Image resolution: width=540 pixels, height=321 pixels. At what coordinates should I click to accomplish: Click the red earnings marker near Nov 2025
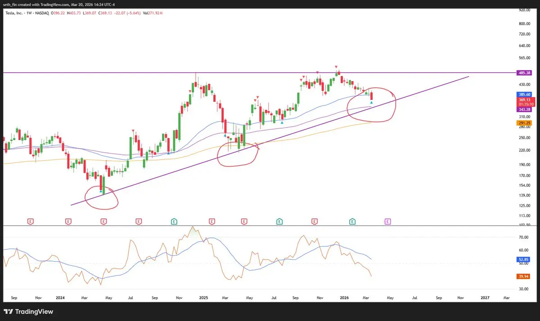[x=314, y=222]
